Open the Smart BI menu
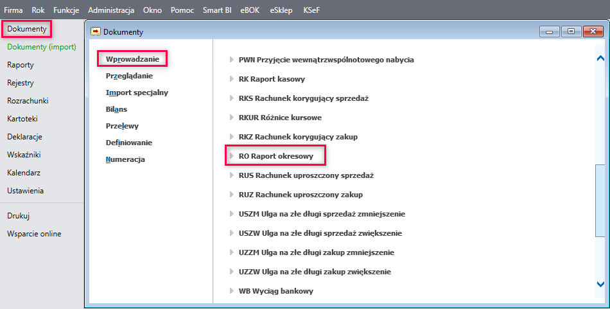Image resolution: width=610 pixels, height=309 pixels. (x=217, y=10)
